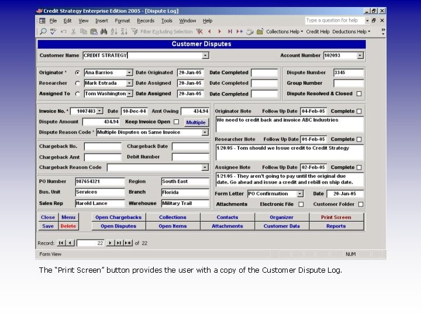Open the Assigned To name dropdown
421x316 pixels.
[x=129, y=94]
